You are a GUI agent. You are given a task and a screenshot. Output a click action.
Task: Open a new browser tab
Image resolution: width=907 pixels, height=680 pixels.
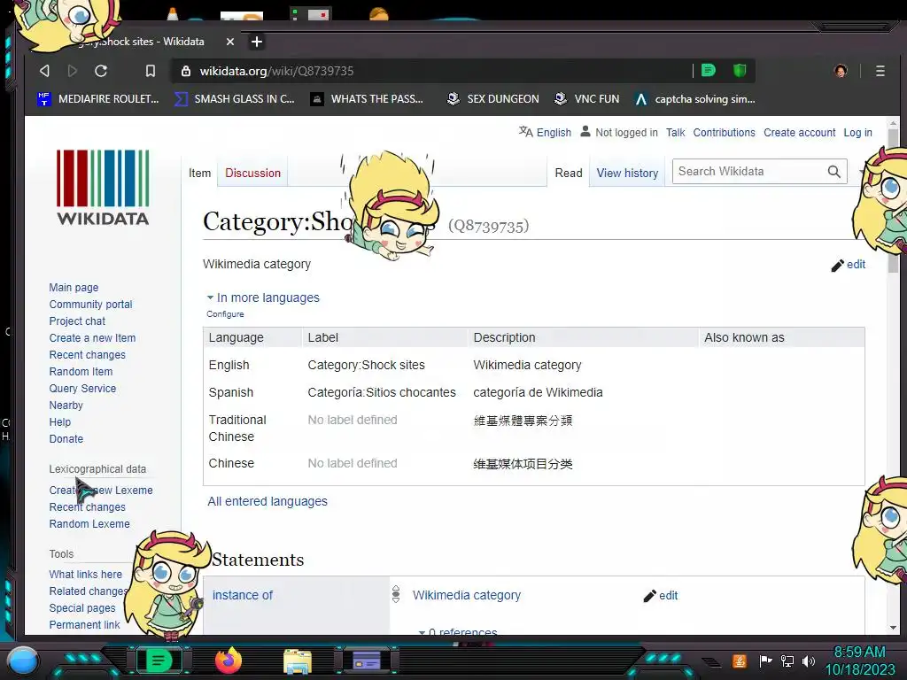click(257, 42)
